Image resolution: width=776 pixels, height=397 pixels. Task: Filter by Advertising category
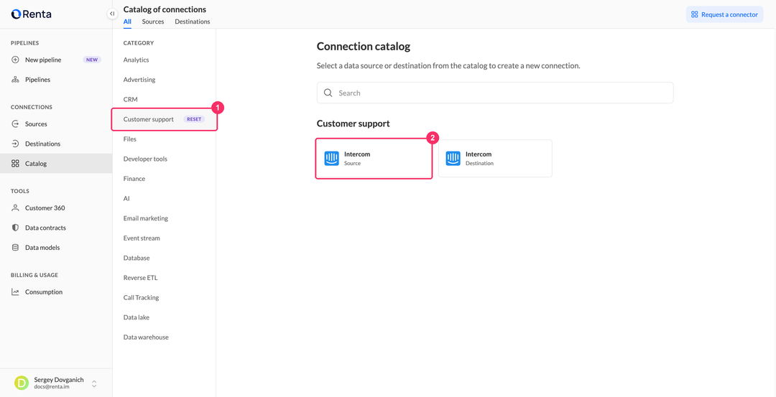point(139,80)
